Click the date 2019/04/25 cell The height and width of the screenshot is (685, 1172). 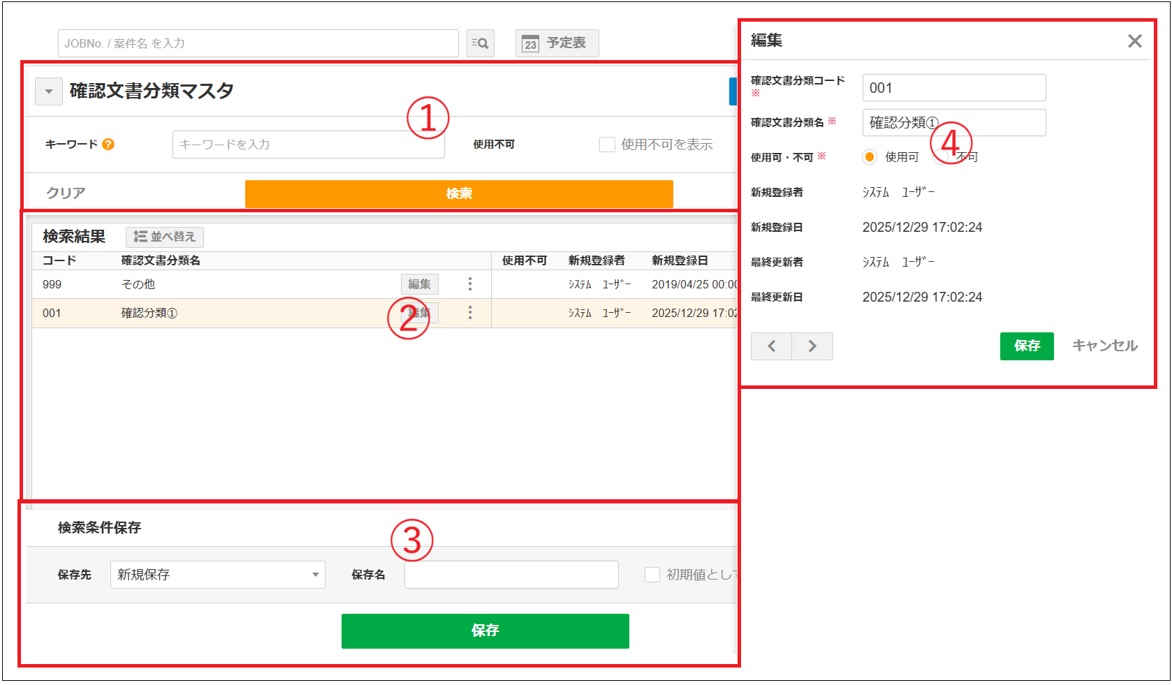coord(694,285)
